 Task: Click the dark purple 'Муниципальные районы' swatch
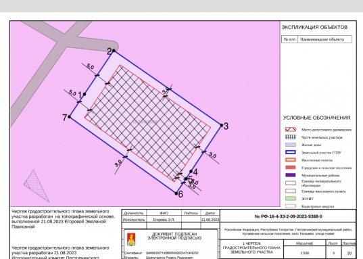tap(291, 175)
